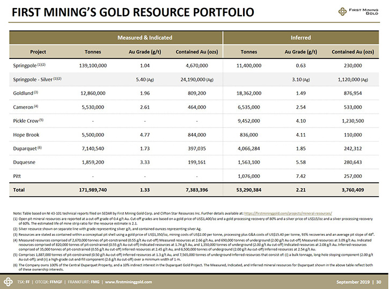Click the Springpole row label
389x289 pixels.
tap(30, 65)
